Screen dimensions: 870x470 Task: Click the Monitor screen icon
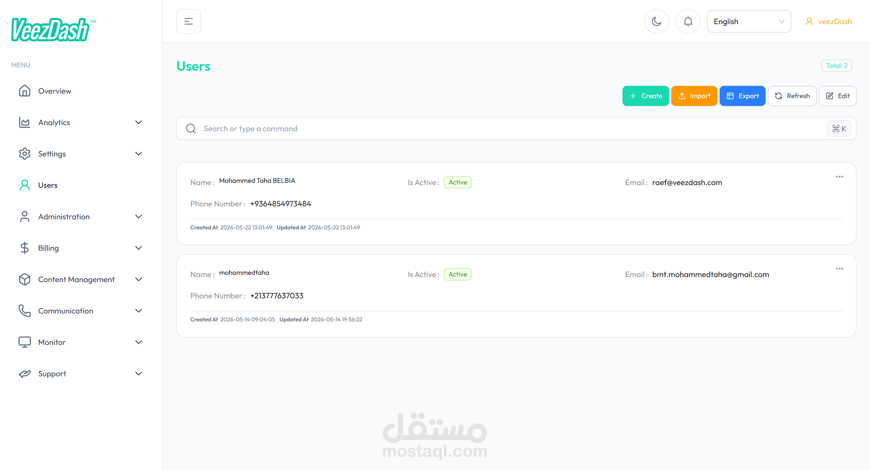tap(25, 342)
